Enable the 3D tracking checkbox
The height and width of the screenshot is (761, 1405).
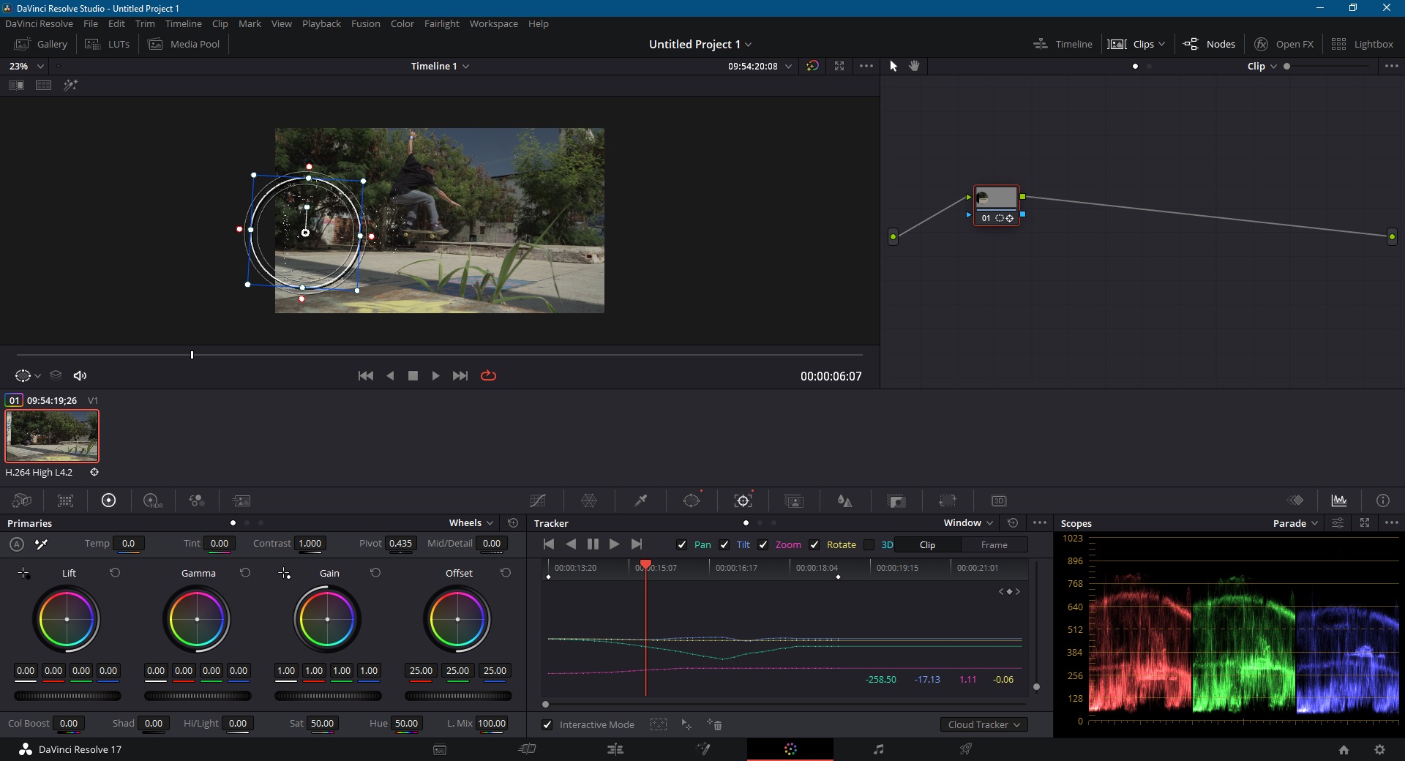869,544
